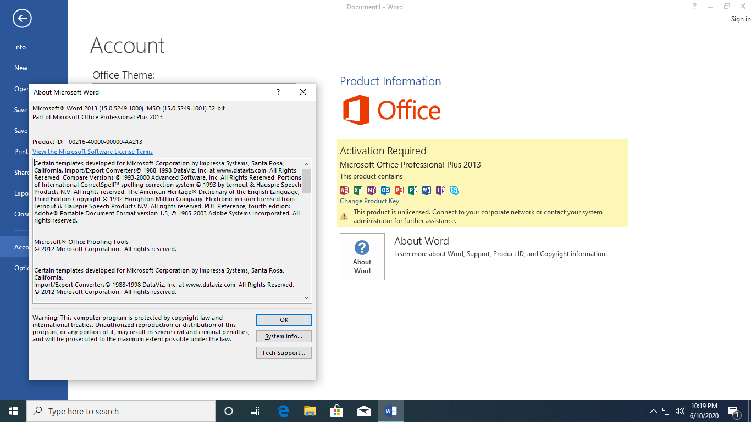Click the Change Product Key link
The width and height of the screenshot is (751, 422).
(369, 201)
